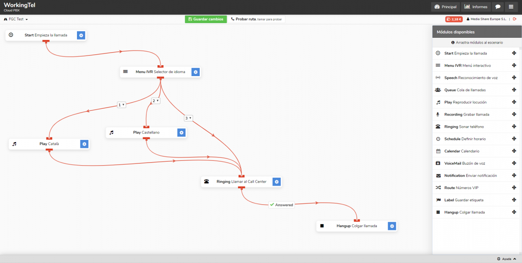Click Guardar cambios button
The image size is (522, 263).
click(206, 19)
